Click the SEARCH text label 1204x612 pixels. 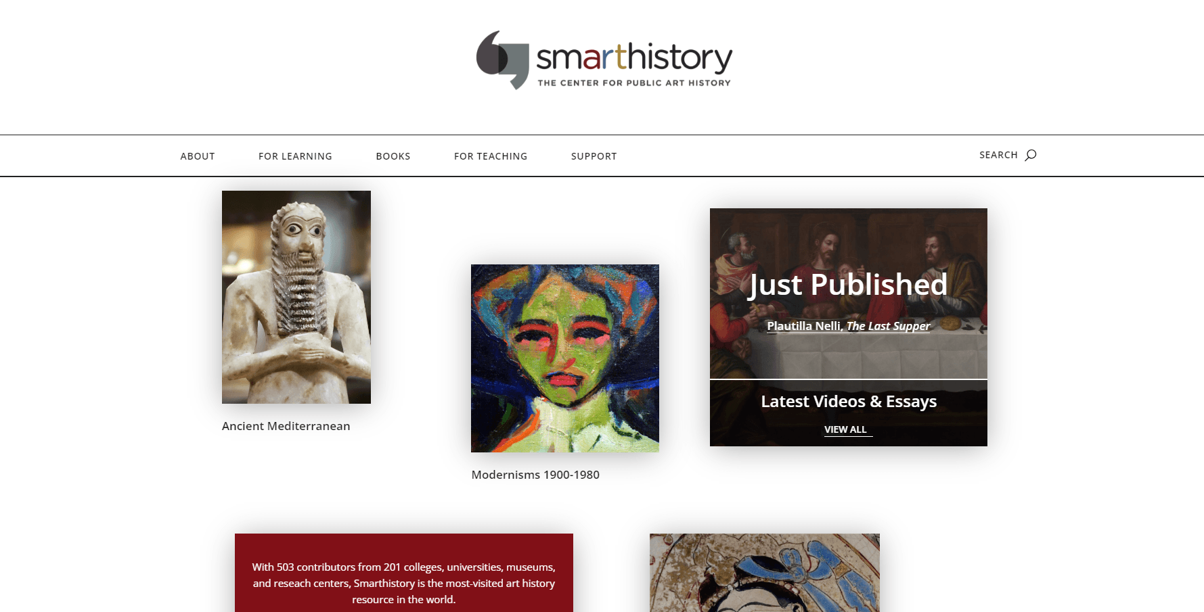[x=998, y=155]
